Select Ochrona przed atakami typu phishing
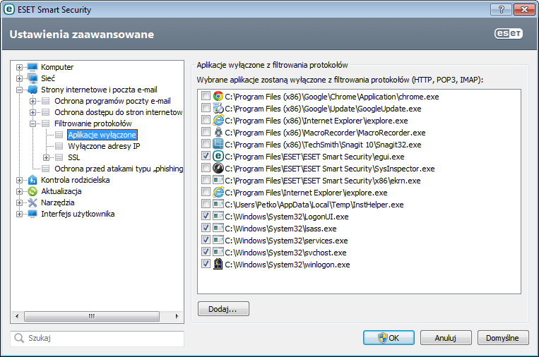539x357 pixels. pos(119,169)
